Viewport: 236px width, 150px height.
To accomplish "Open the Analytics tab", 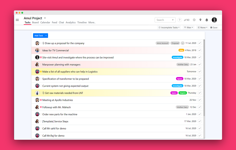I will (71, 22).
